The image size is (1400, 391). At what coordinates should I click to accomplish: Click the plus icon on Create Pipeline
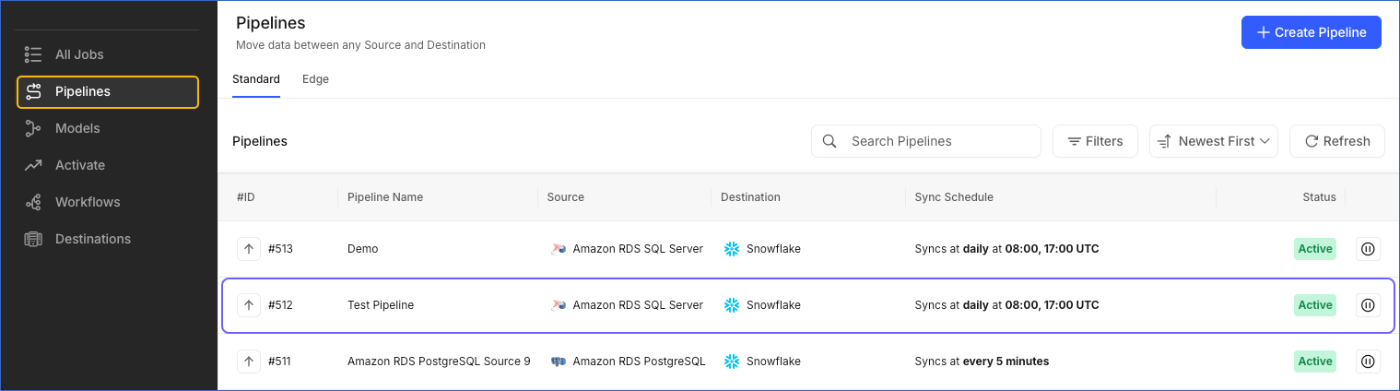point(1264,32)
